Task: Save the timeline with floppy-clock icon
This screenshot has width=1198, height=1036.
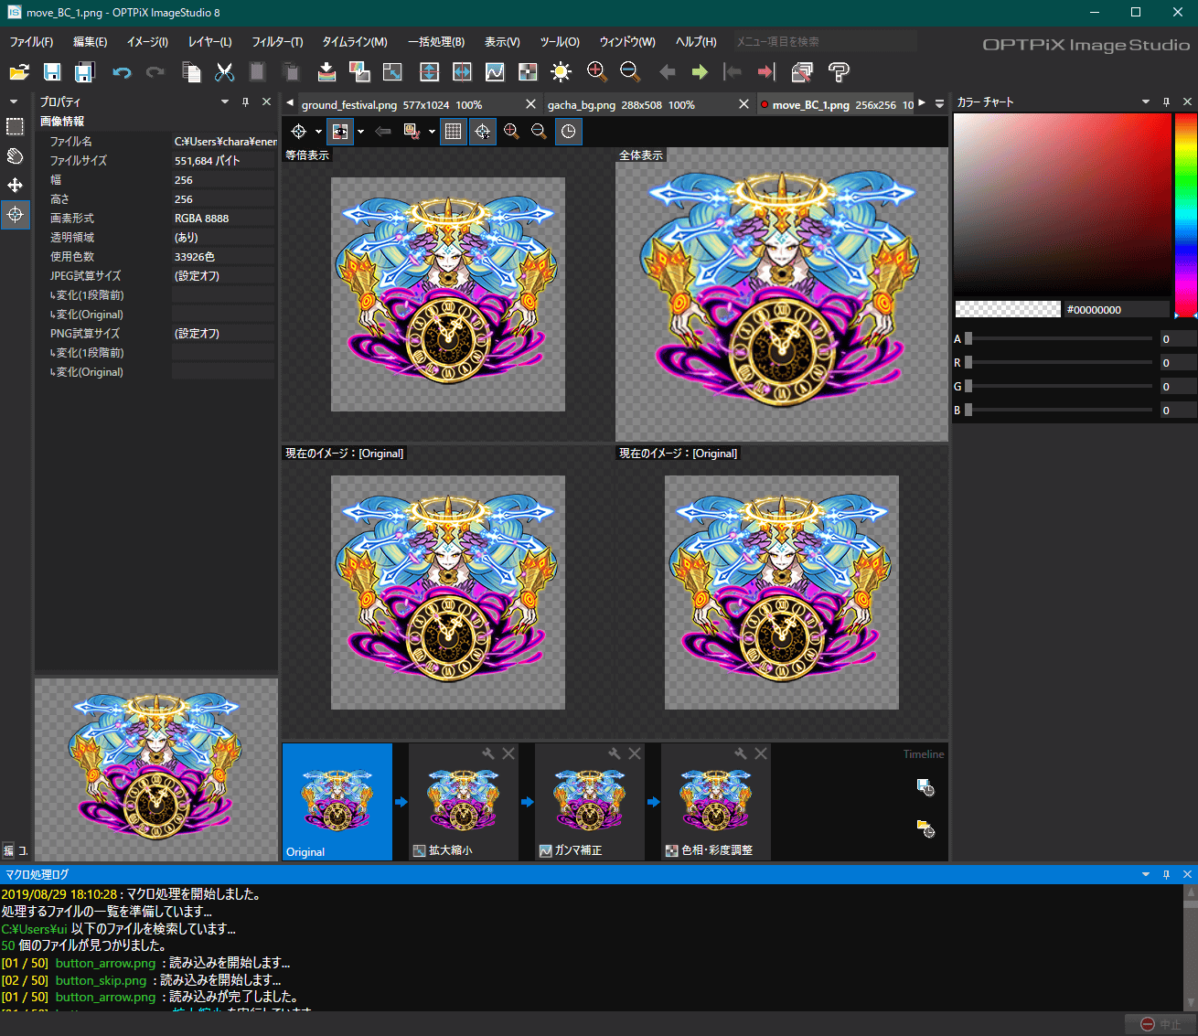Action: tap(925, 788)
